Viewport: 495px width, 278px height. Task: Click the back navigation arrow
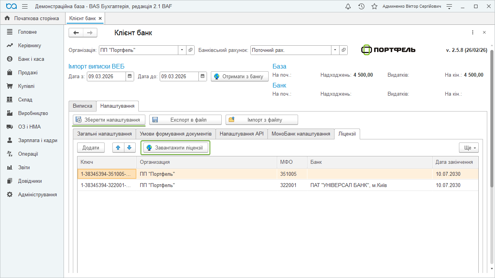(76, 33)
